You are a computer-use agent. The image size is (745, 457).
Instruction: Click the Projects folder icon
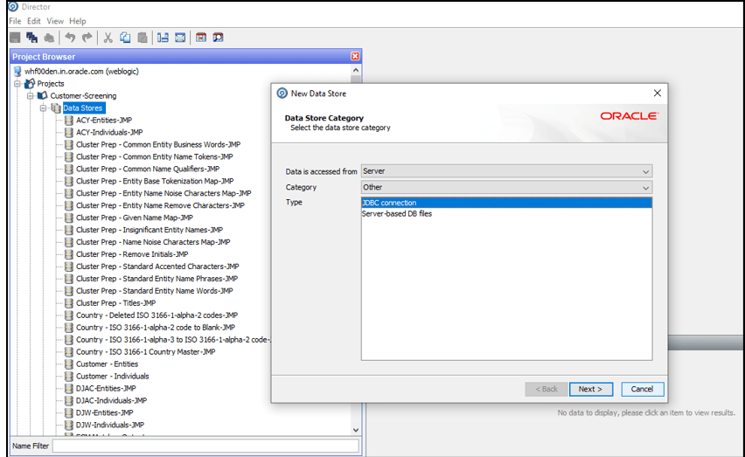tap(30, 84)
